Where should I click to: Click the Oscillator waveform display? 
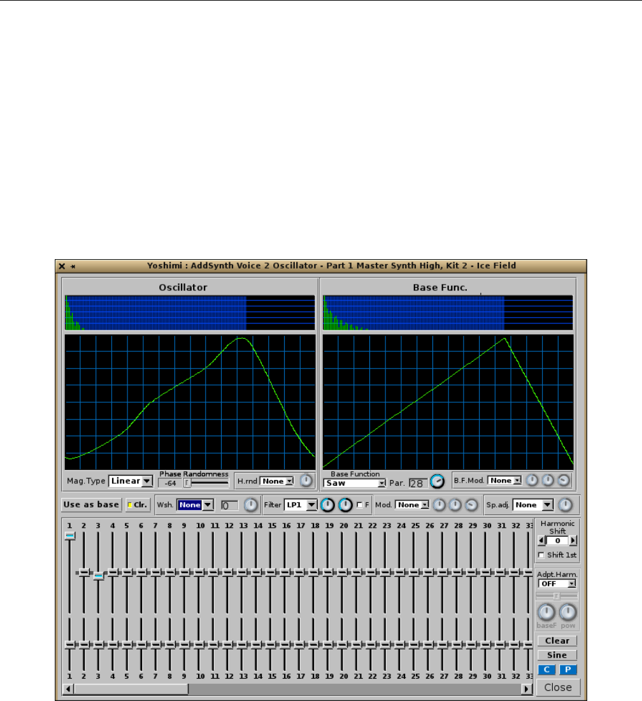click(190, 402)
